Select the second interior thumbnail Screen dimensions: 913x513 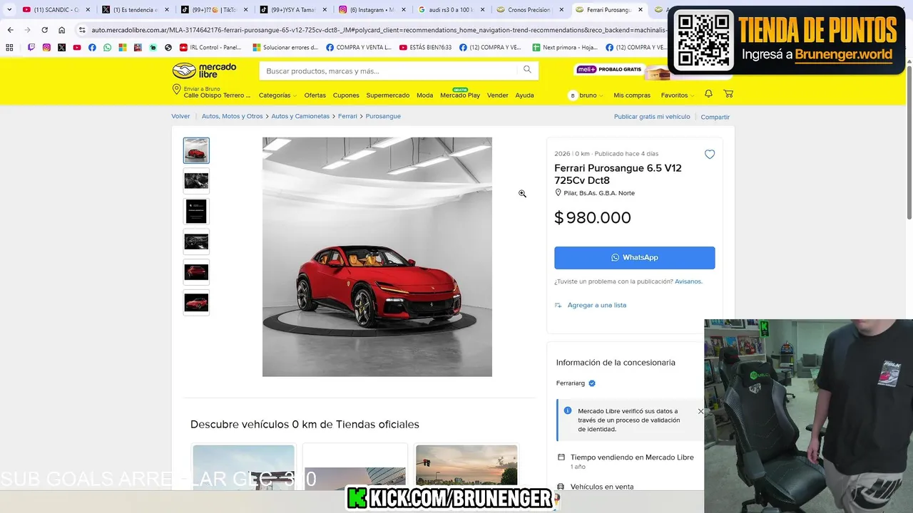(196, 181)
